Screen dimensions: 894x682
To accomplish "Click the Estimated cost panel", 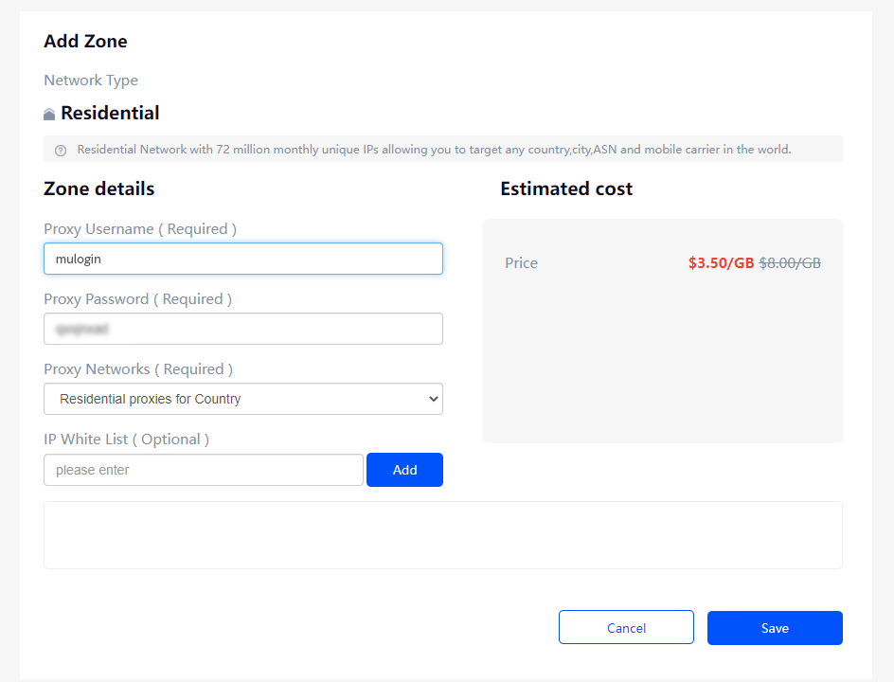I will [663, 331].
